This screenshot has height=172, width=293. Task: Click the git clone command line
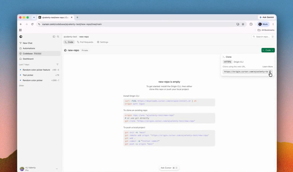tap(160, 121)
